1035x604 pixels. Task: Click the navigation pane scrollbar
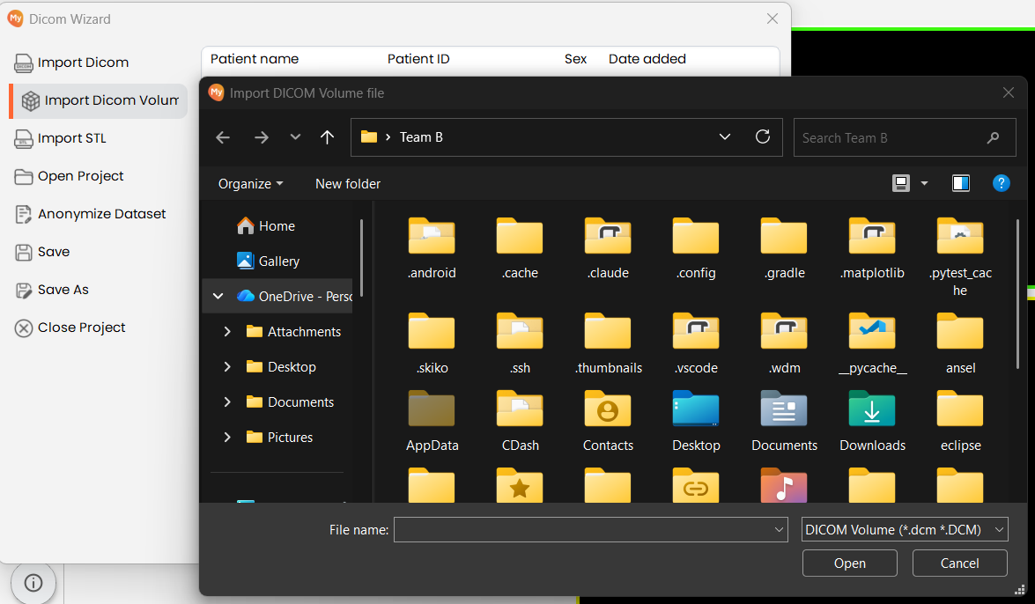(361, 259)
